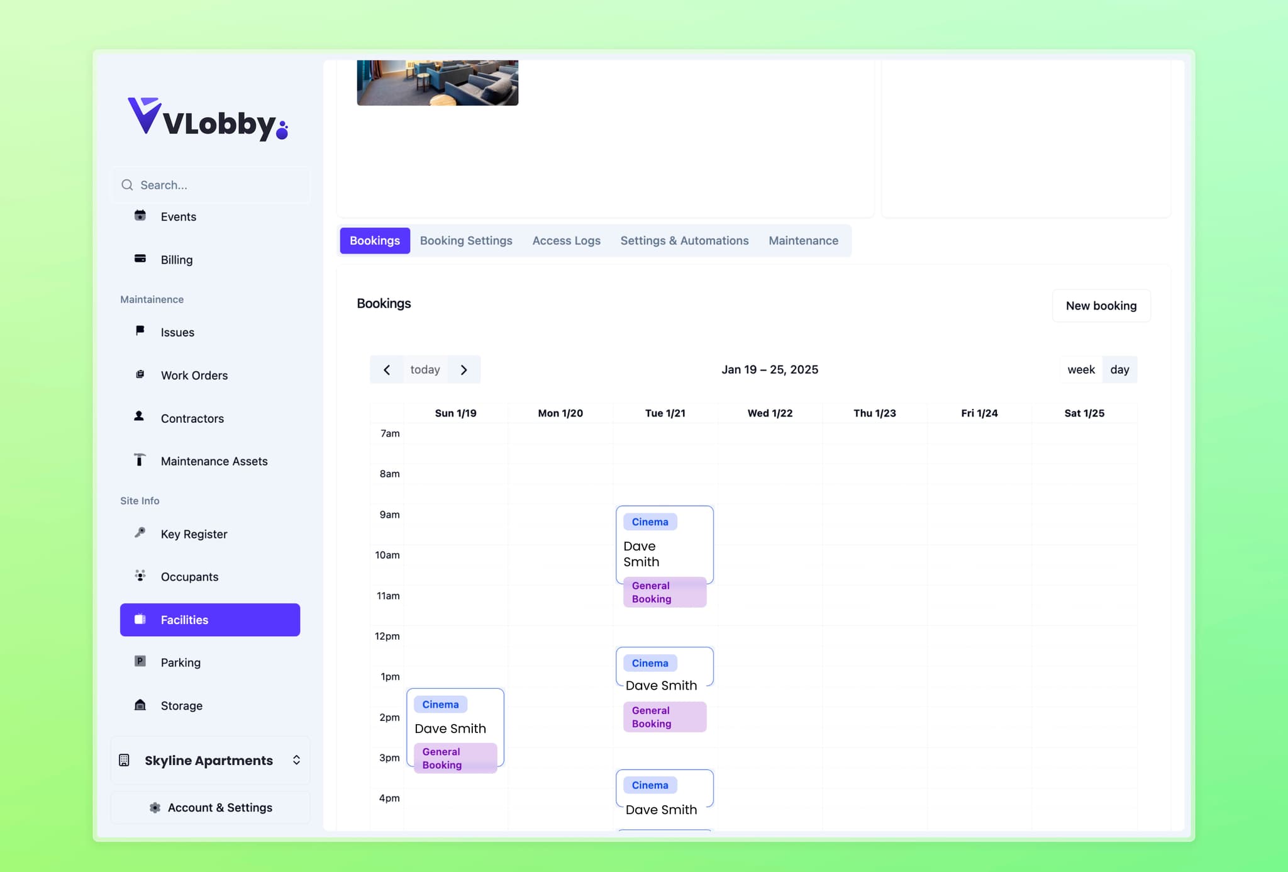This screenshot has height=872, width=1288.
Task: Select the Billing card icon
Action: pos(140,259)
